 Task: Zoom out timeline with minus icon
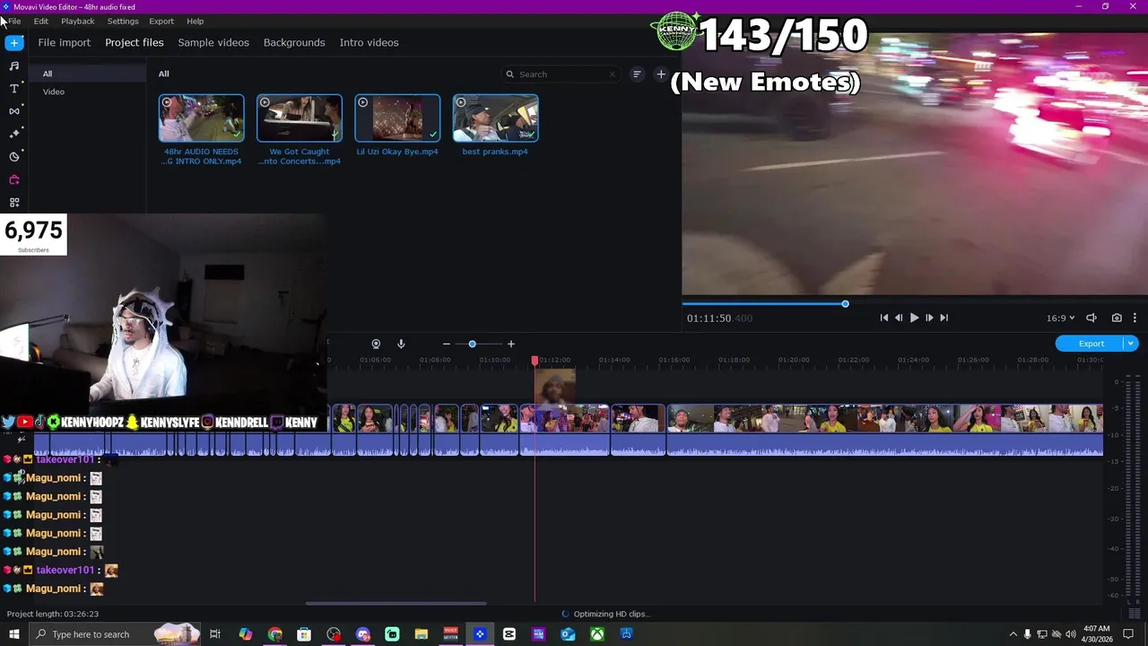[x=446, y=344]
